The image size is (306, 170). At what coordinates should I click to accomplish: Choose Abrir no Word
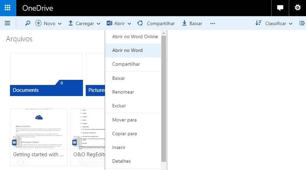(x=133, y=50)
